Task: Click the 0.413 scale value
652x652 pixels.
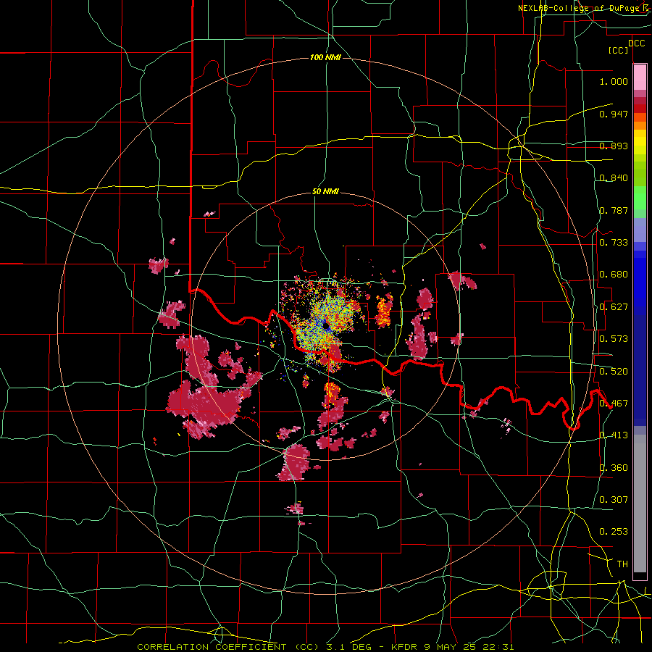Action: (x=614, y=435)
